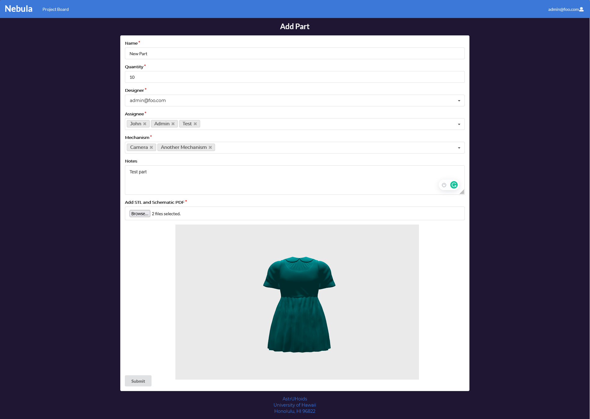The image size is (590, 419).
Task: Click the Nebula logo
Action: (x=19, y=9)
